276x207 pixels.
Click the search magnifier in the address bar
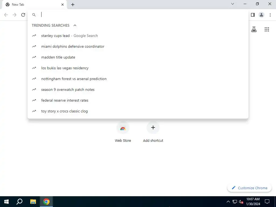pyautogui.click(x=34, y=15)
